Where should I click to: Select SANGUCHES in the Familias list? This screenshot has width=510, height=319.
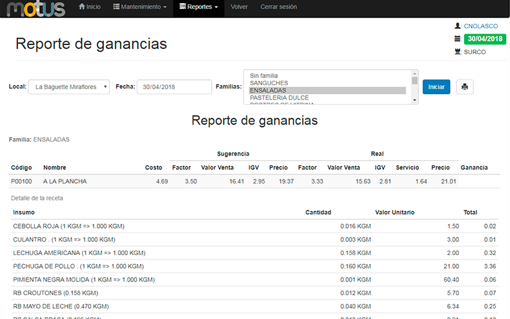pyautogui.click(x=269, y=83)
